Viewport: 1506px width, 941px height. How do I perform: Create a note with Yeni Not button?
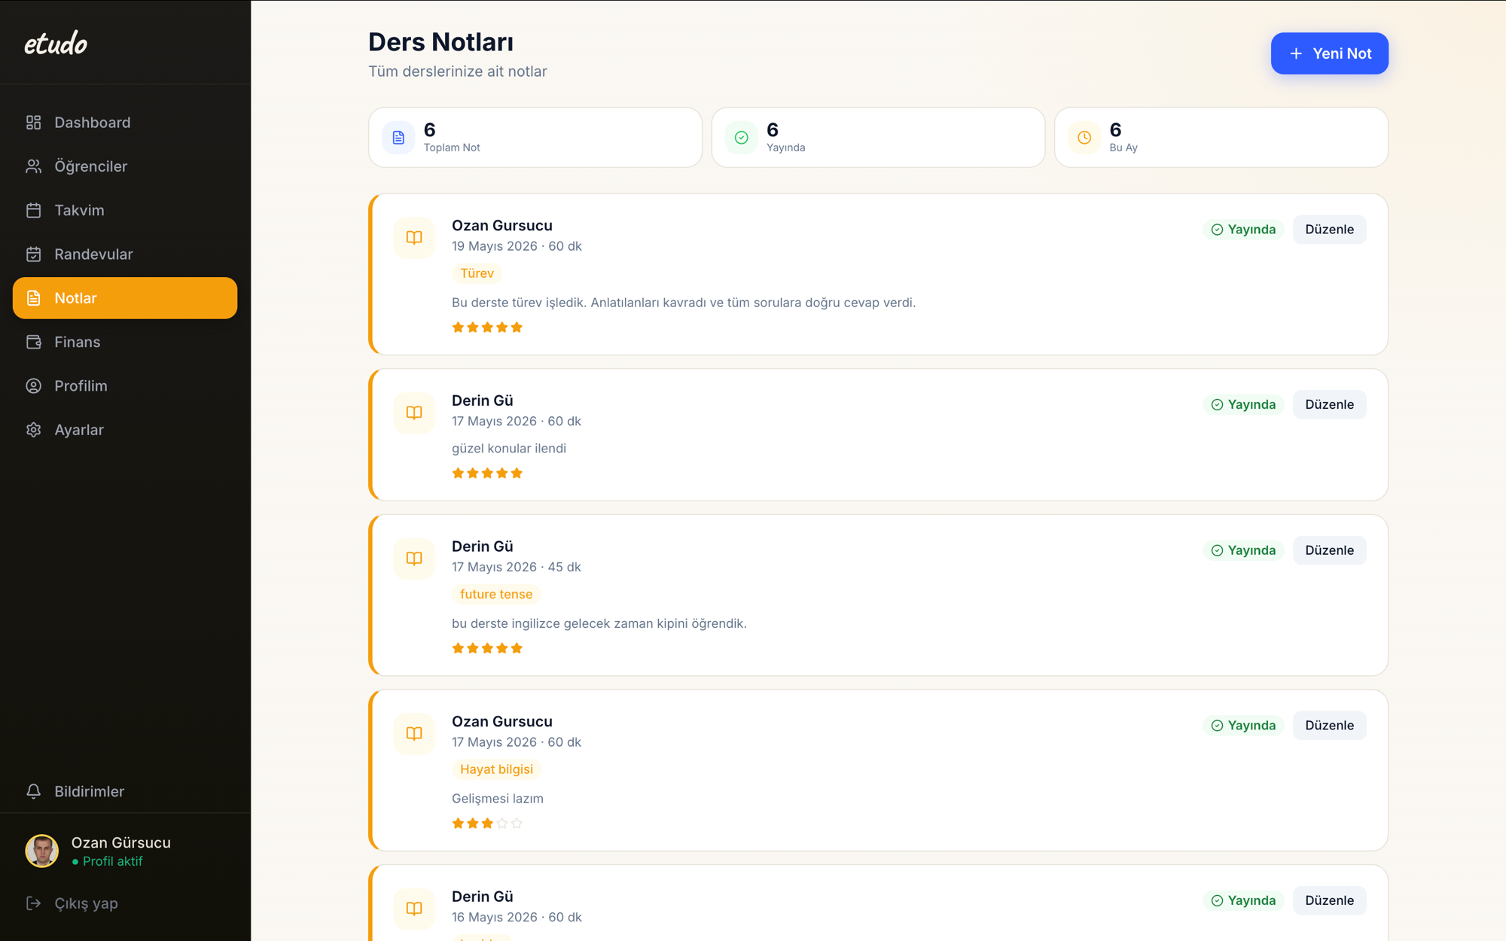click(x=1329, y=53)
